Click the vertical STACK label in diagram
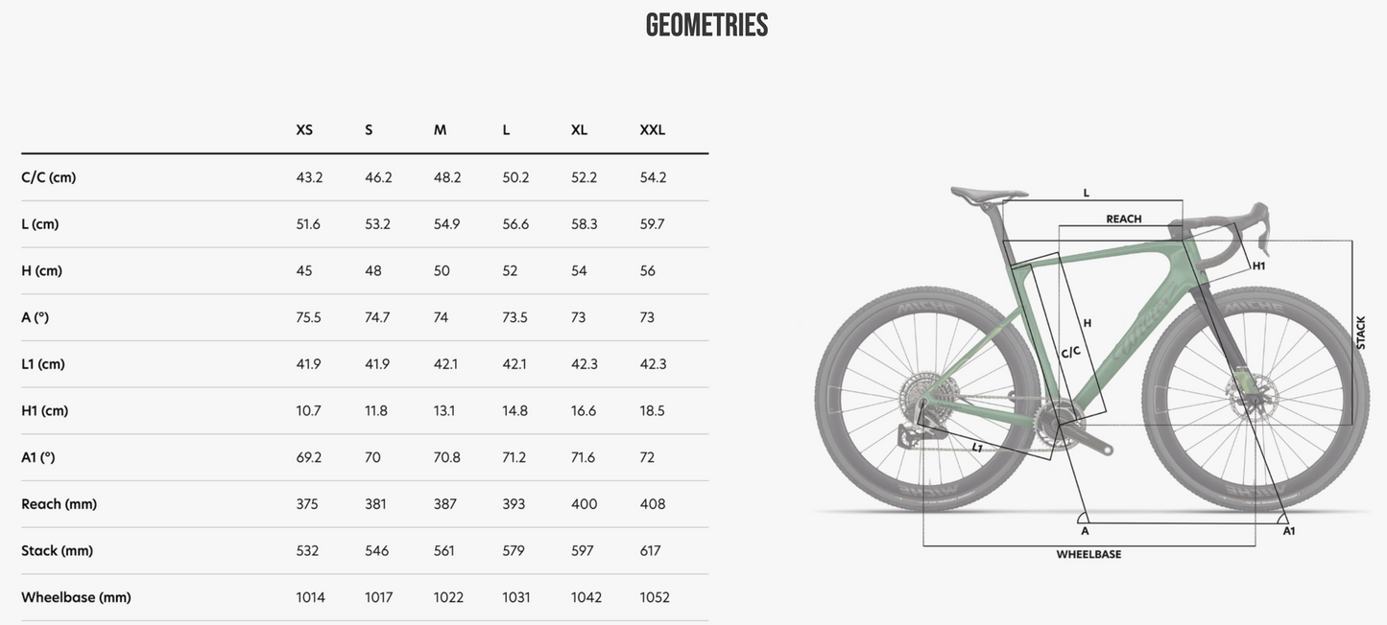1387x625 pixels. (1360, 333)
